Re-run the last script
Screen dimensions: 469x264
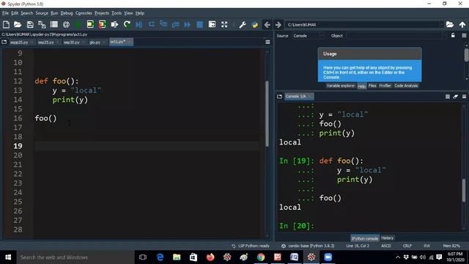click(127, 24)
